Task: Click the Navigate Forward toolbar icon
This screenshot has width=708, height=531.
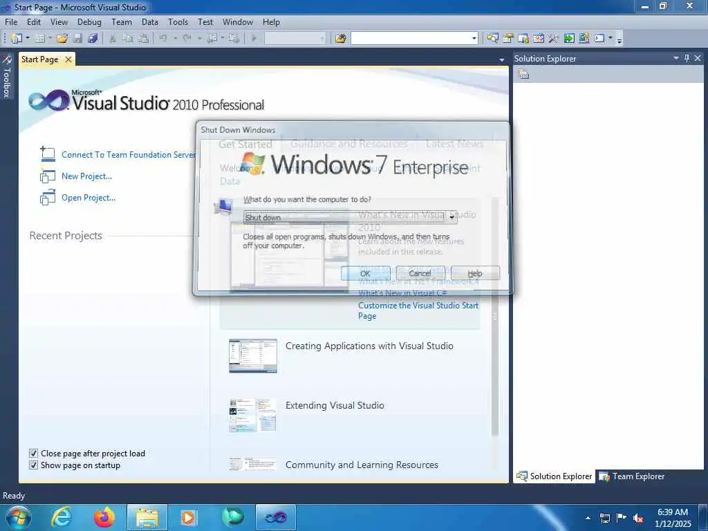Action: click(234, 39)
